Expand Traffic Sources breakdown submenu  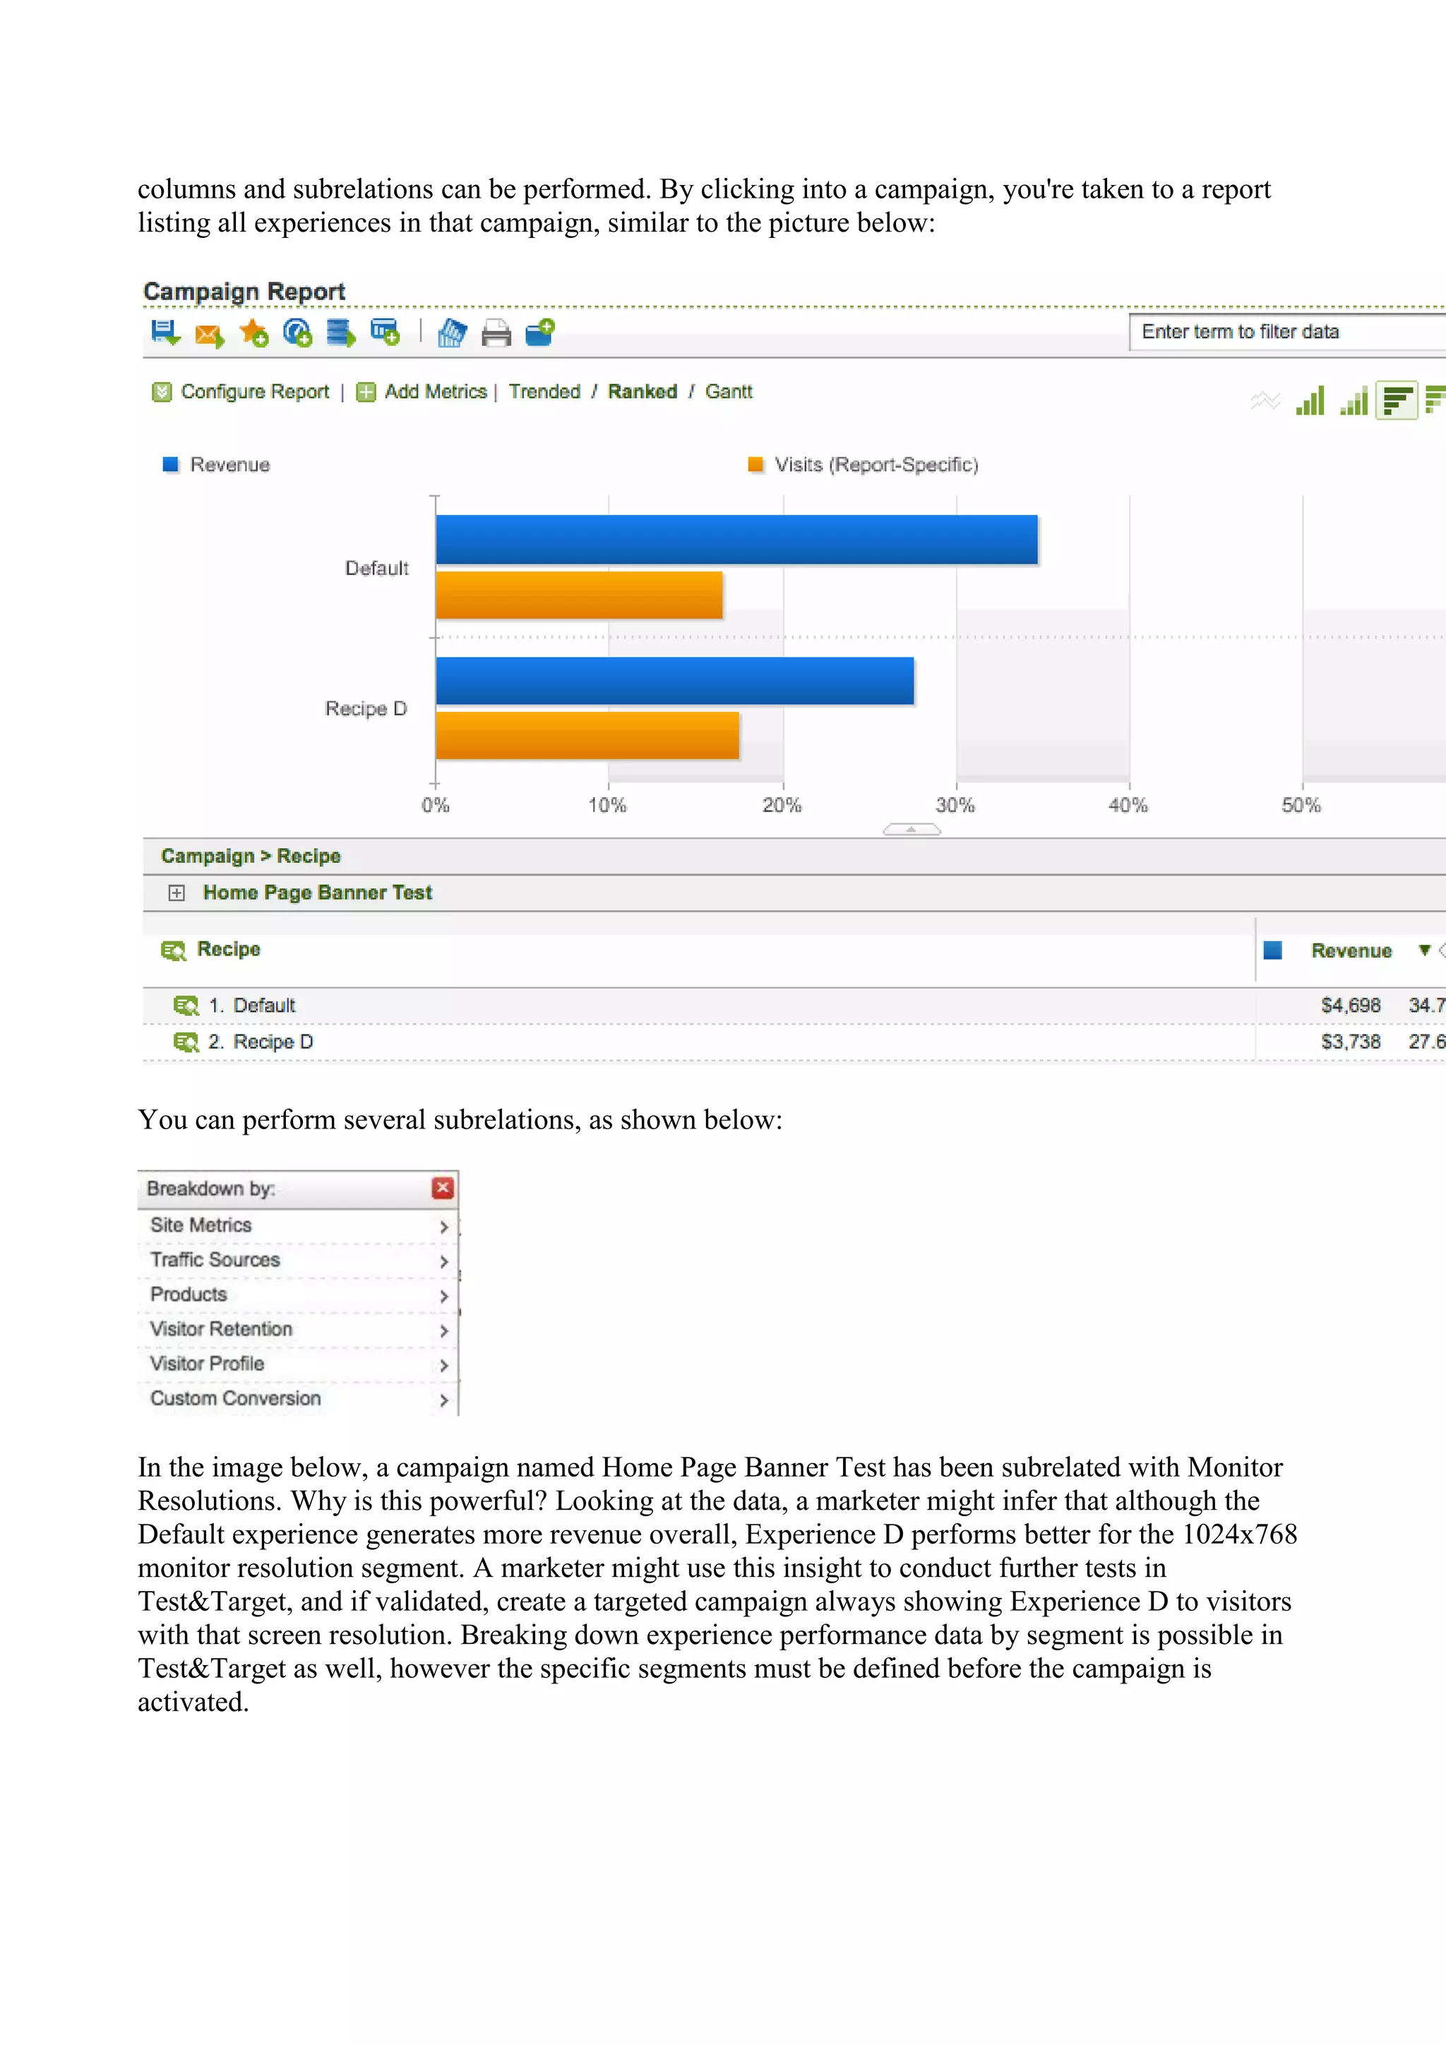tap(443, 1261)
